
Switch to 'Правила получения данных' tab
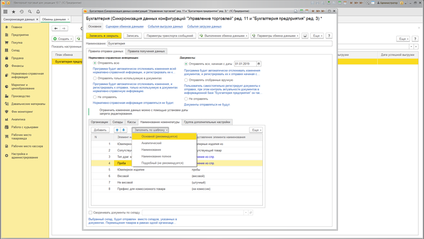(147, 51)
